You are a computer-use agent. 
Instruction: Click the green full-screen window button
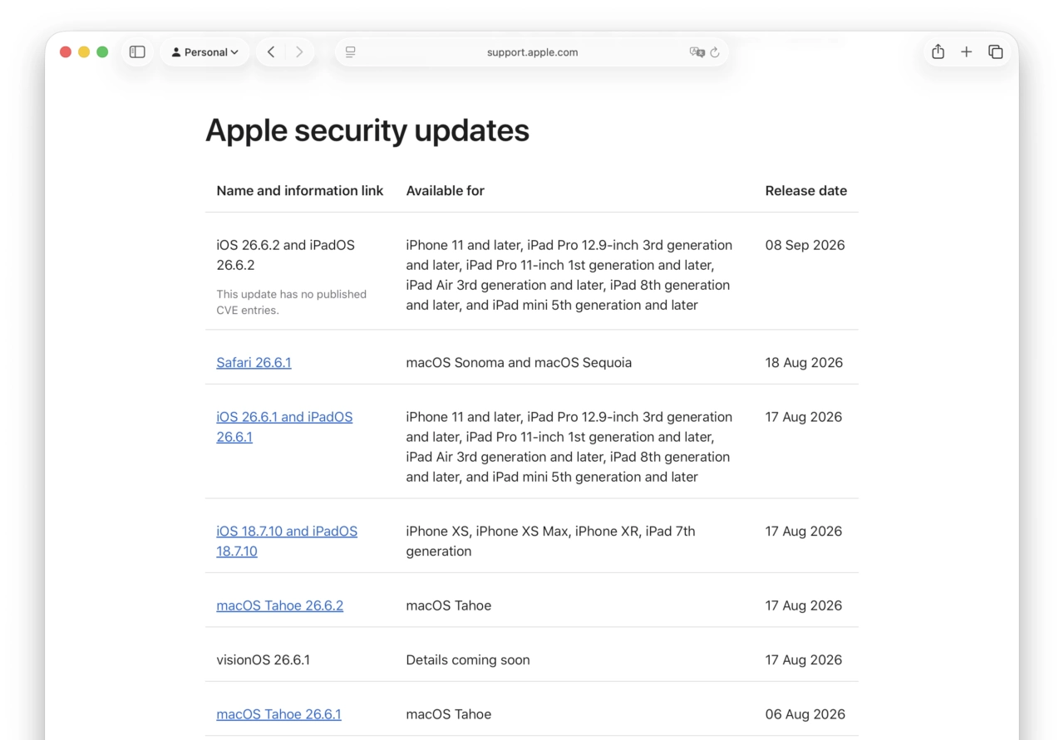pos(102,51)
